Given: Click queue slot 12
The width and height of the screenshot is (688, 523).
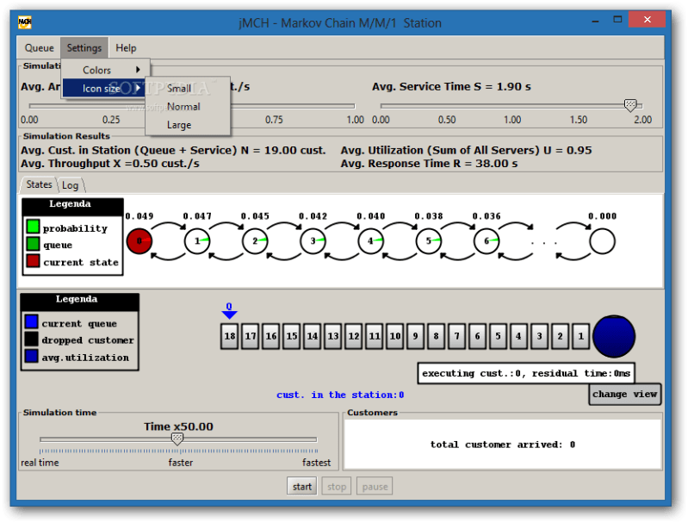Looking at the screenshot, I should pos(353,336).
